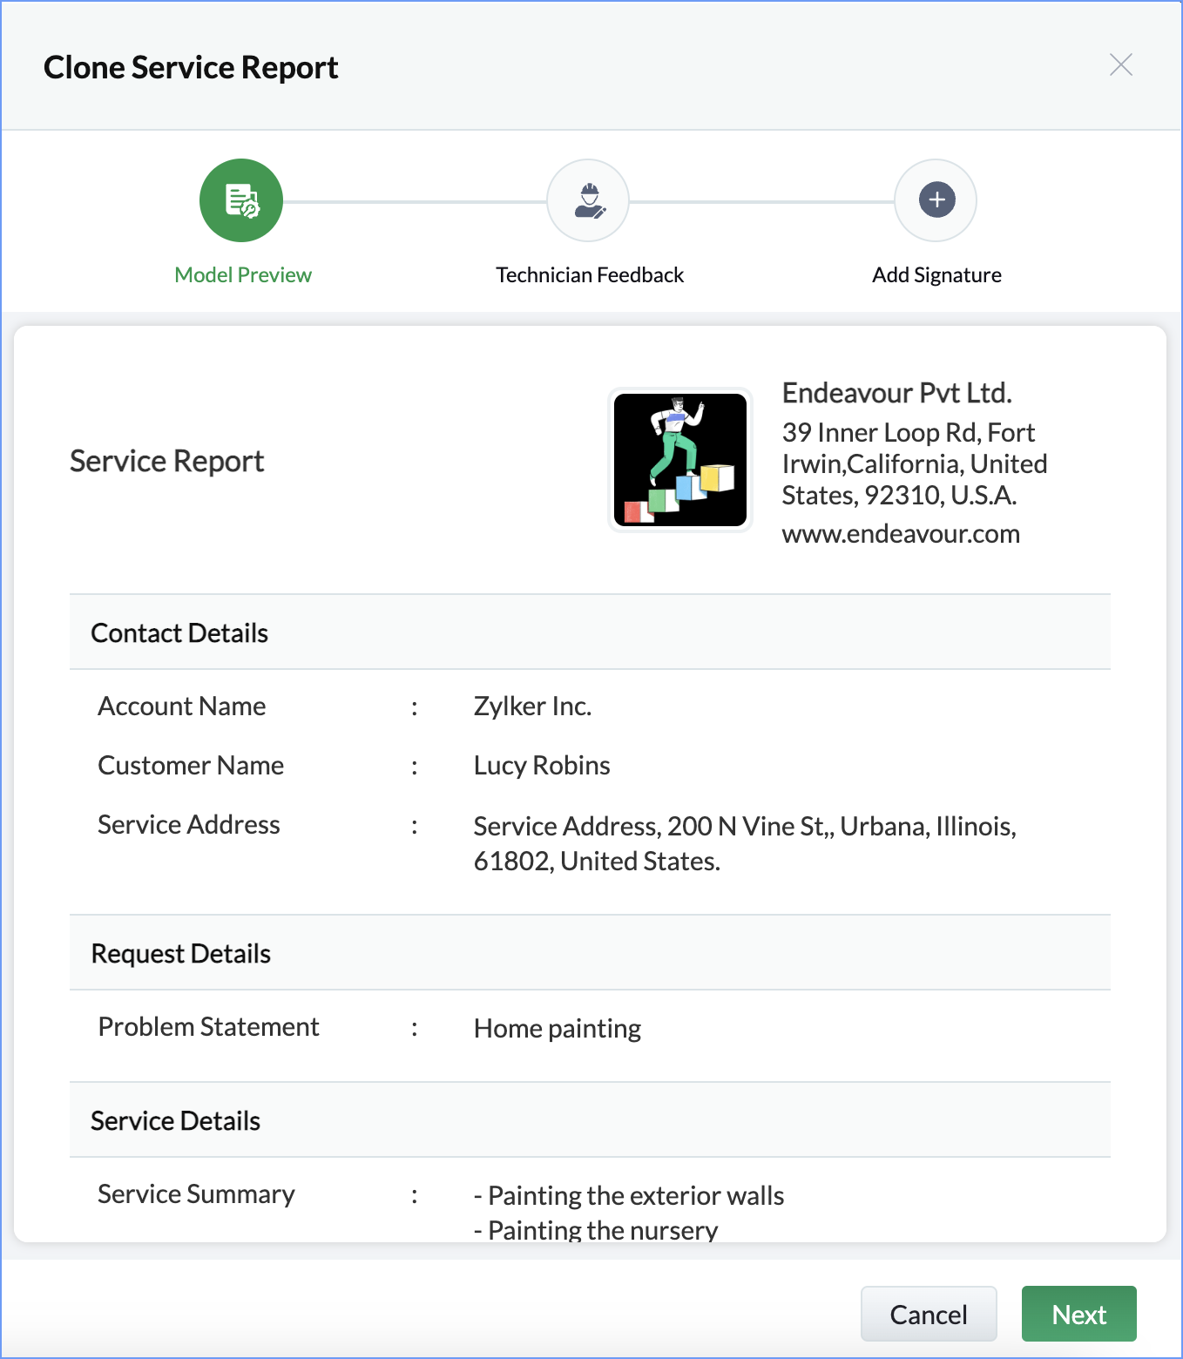Click the Zylker Inc. account name value
This screenshot has height=1359, width=1183.
click(532, 707)
